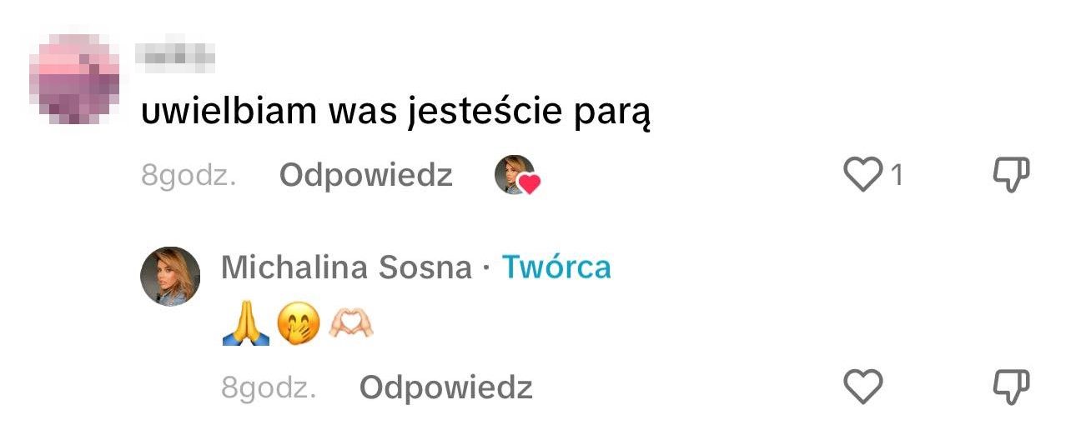This screenshot has width=1071, height=430.
Task: Reply using Odpowiedz under Michalina's reply
Action: [x=445, y=387]
